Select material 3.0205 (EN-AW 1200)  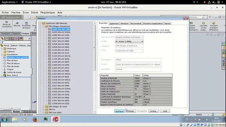coord(61,29)
